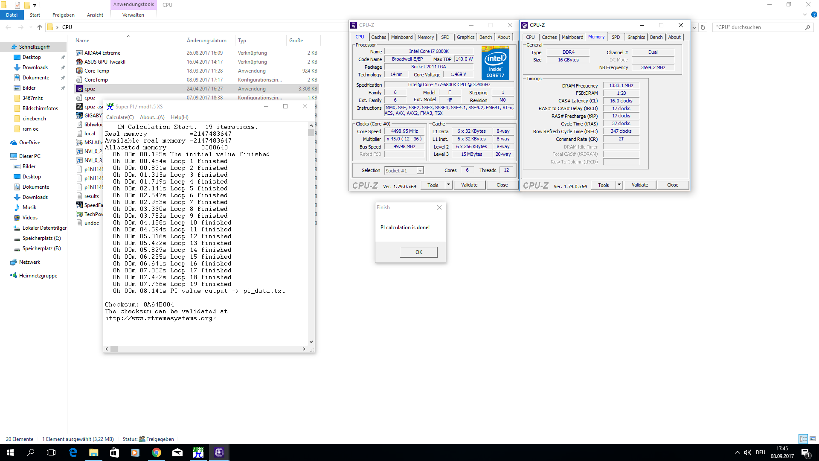Open the Heimnetzgruppe item

click(38, 276)
